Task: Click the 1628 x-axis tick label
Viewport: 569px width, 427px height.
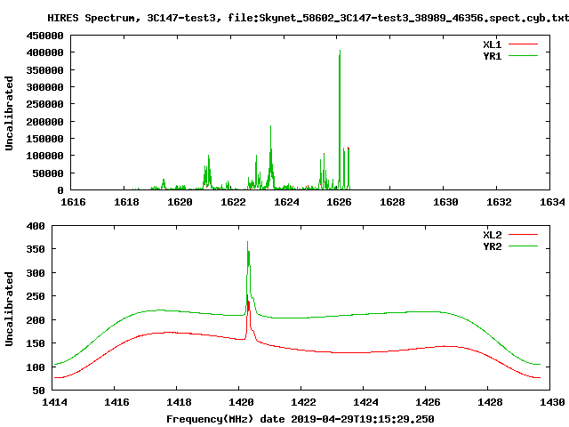Action: tap(392, 202)
